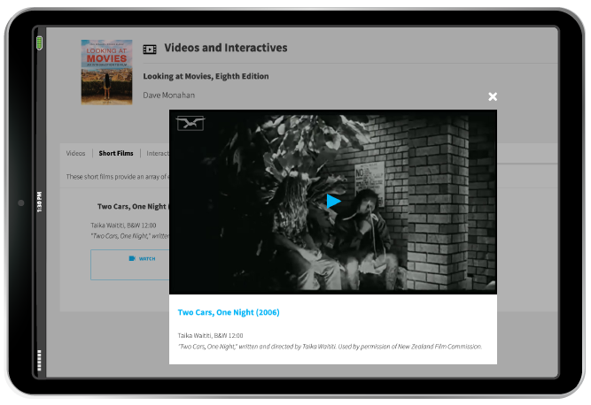Click the short films description text

(117, 177)
